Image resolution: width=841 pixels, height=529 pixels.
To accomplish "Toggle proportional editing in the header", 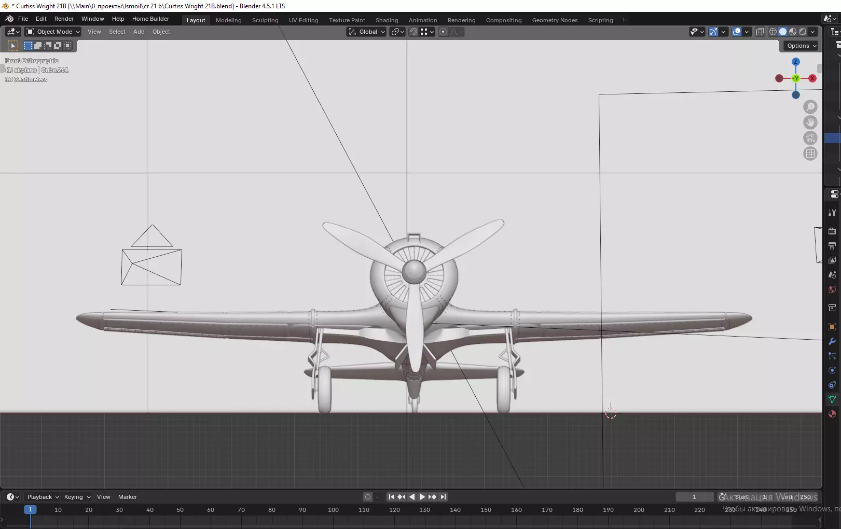I will tap(443, 32).
